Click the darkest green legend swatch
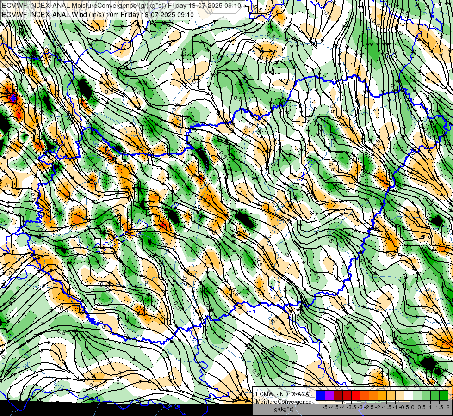 444,395
